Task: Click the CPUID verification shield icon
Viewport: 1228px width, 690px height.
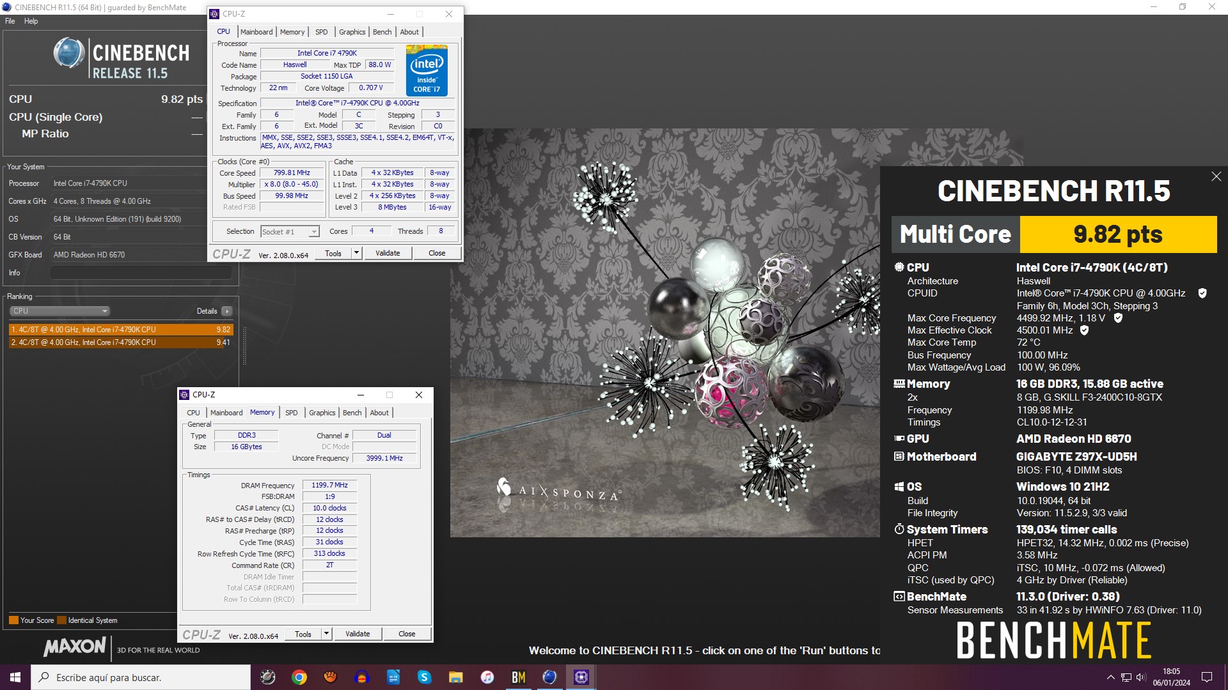Action: pyautogui.click(x=1202, y=293)
